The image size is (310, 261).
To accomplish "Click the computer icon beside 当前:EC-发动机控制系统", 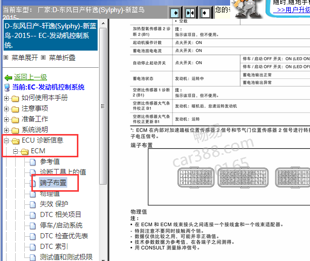I will (x=7, y=88).
